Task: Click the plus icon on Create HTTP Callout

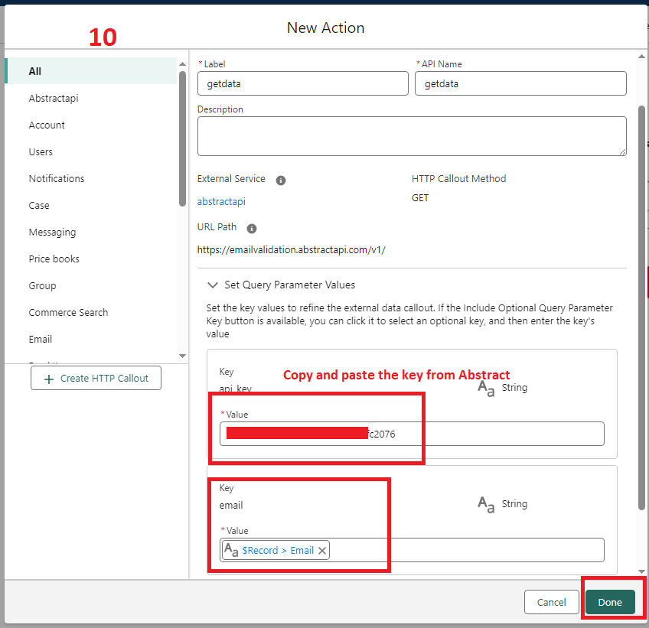Action: [49, 379]
